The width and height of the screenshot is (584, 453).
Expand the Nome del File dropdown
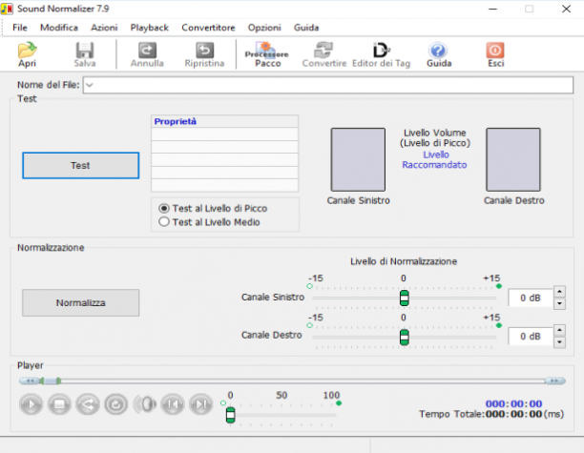coord(90,85)
